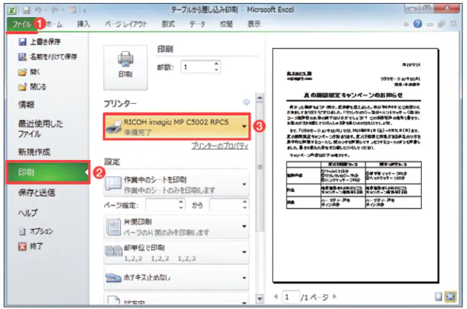Open the 部単位で印刷 collation dropdown
The image size is (467, 309).
[176, 253]
